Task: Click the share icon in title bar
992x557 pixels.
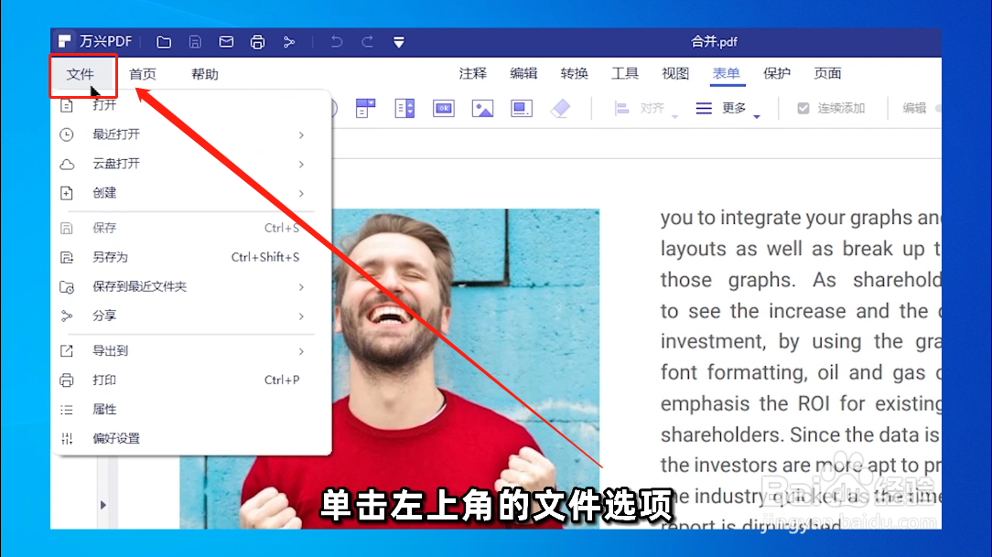Action: point(288,42)
